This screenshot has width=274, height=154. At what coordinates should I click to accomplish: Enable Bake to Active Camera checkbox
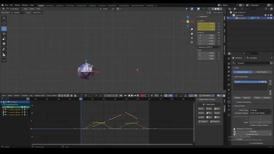pos(250,125)
